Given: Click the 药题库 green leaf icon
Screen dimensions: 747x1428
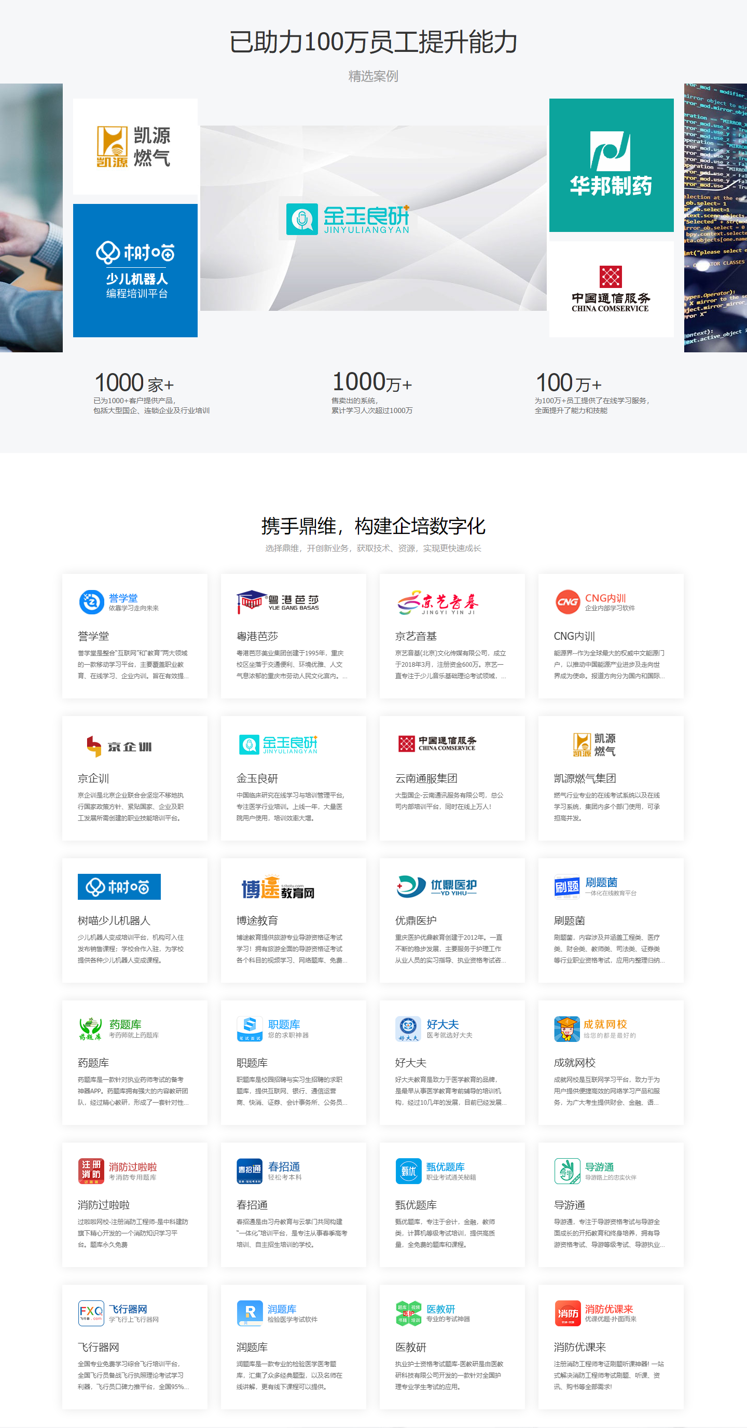Looking at the screenshot, I should click(x=91, y=1029).
